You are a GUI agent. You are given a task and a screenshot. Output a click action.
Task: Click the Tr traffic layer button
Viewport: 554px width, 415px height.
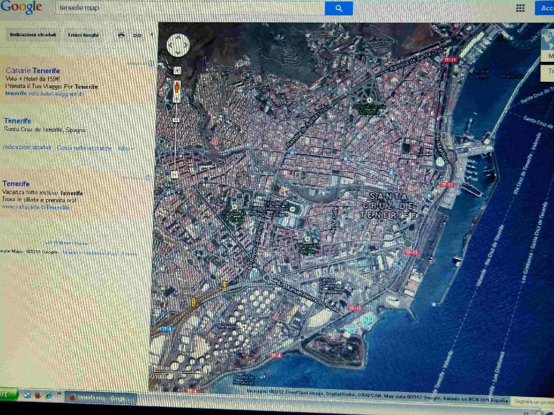(x=548, y=73)
